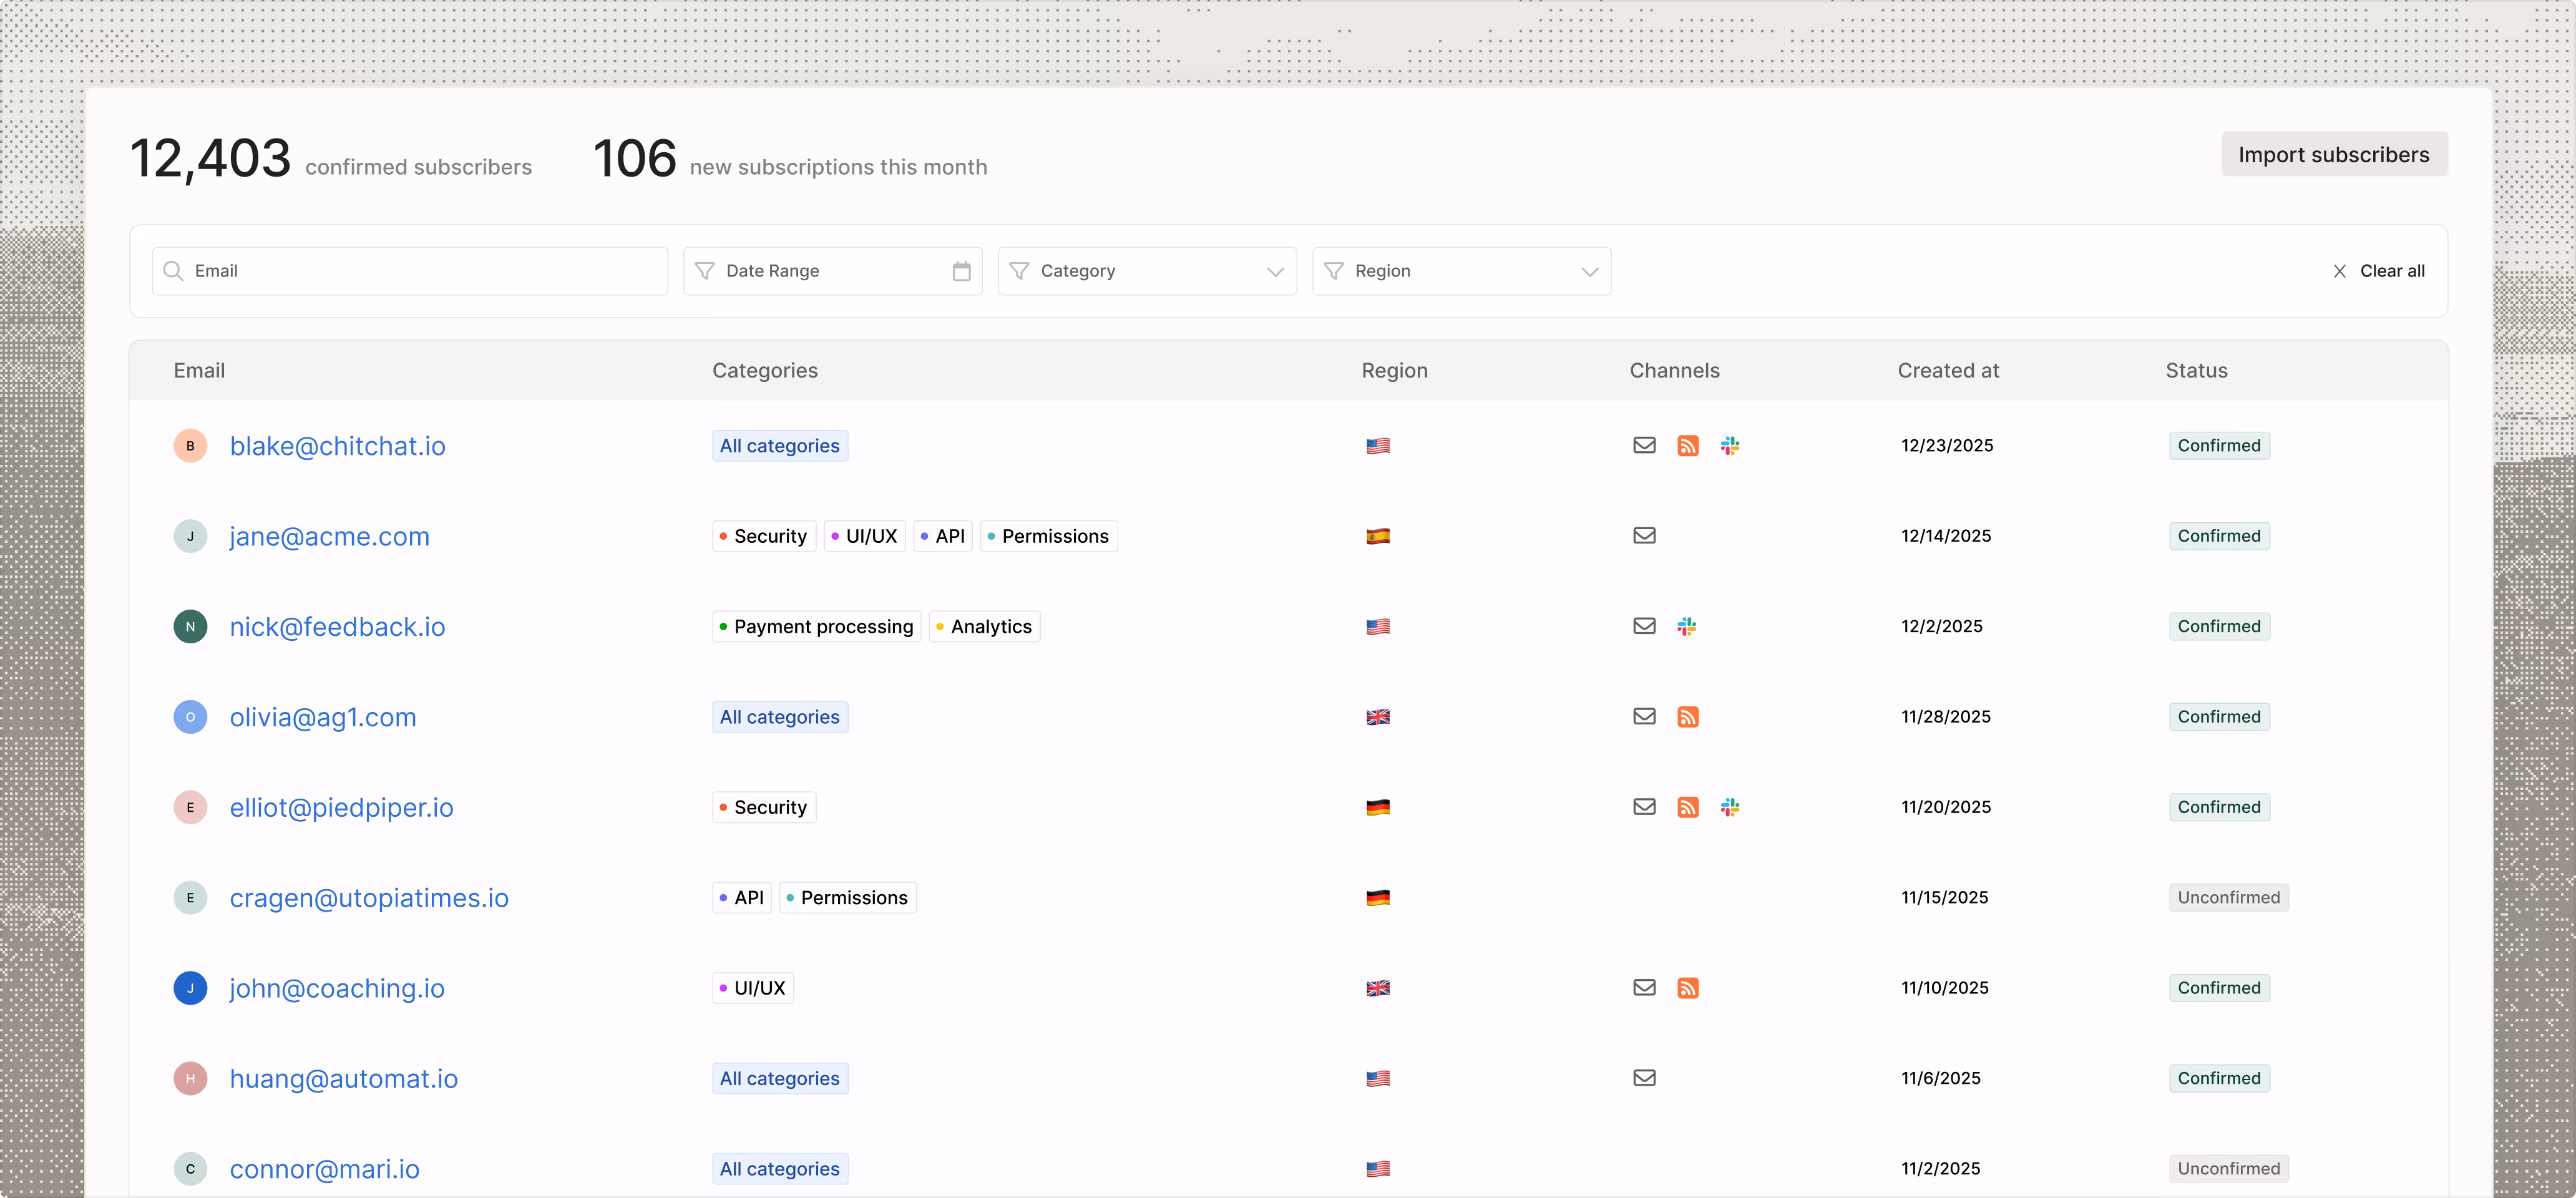Click the date 12/23/2025
2576x1198 pixels.
(x=1946, y=446)
